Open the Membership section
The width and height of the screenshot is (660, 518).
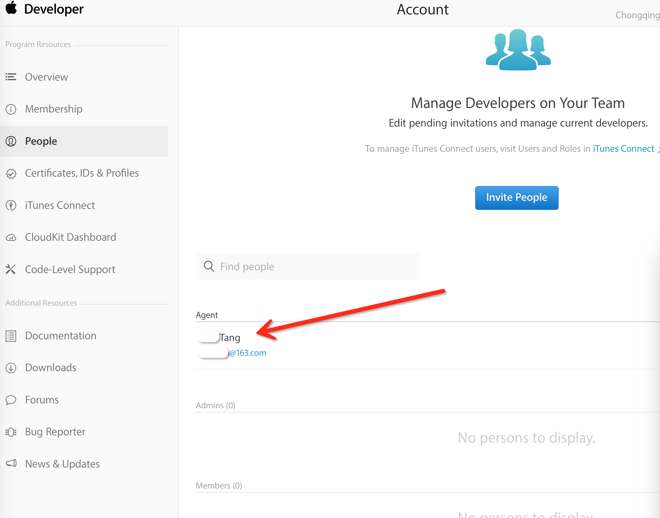pos(54,109)
